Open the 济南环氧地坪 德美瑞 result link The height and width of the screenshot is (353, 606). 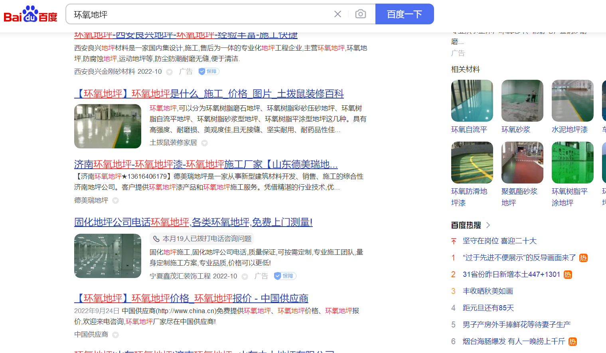click(x=206, y=164)
